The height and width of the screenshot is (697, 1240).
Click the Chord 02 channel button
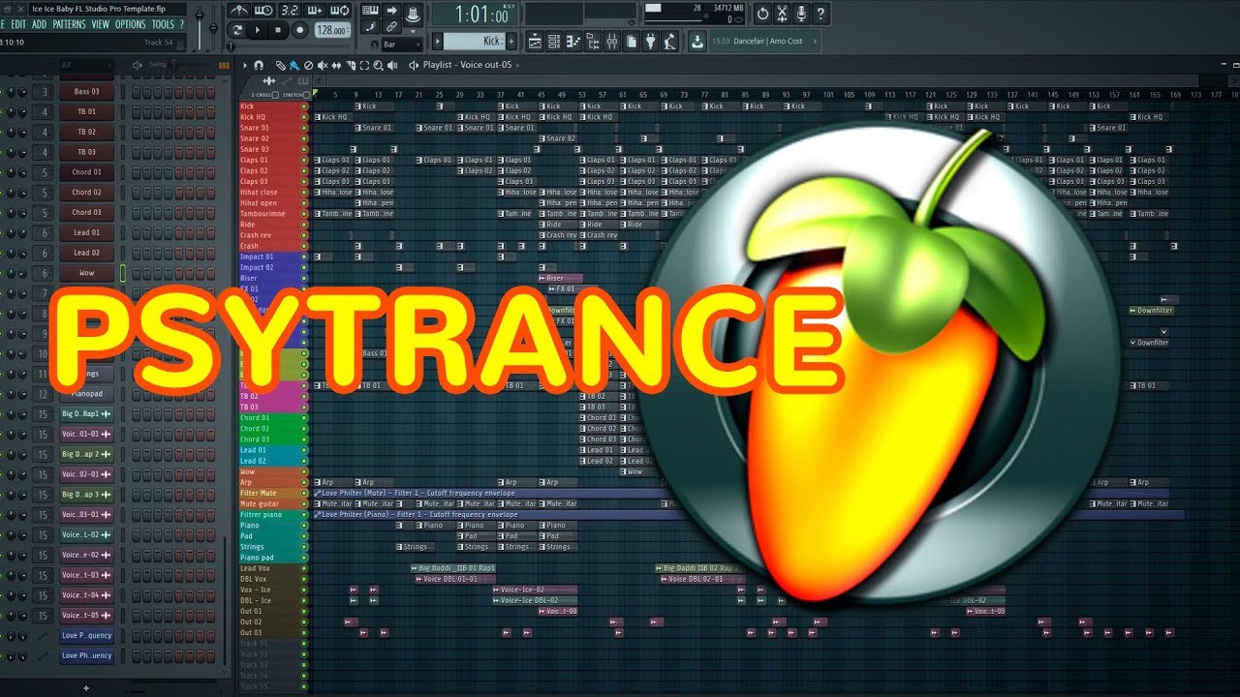point(86,192)
